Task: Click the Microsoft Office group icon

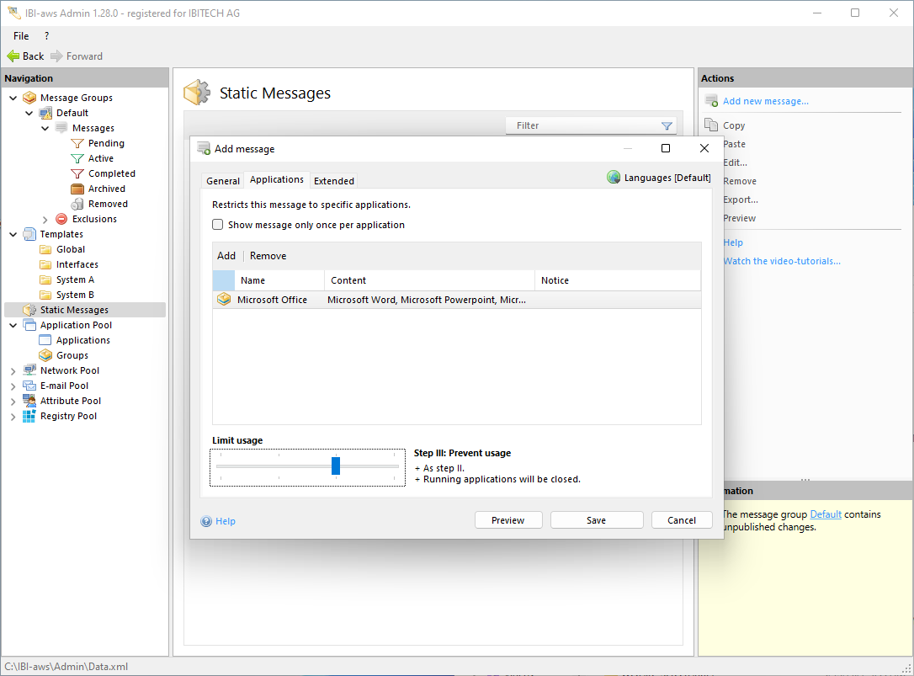Action: point(224,300)
